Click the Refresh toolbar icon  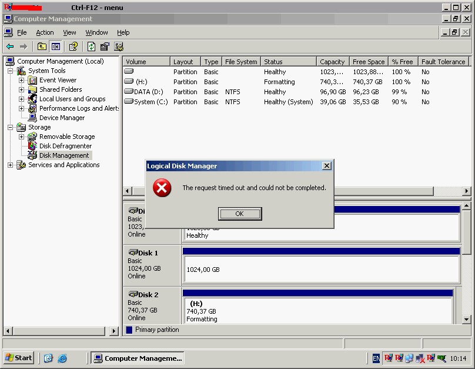click(91, 46)
